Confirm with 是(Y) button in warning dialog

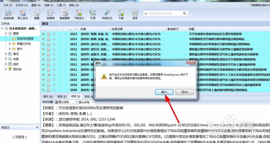click(x=164, y=92)
